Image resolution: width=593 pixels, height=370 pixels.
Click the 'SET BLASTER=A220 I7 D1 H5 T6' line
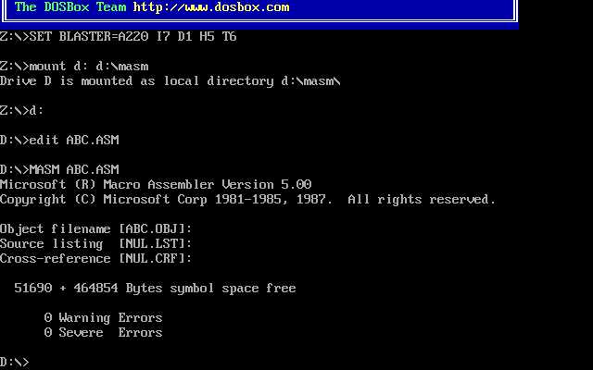(x=119, y=37)
